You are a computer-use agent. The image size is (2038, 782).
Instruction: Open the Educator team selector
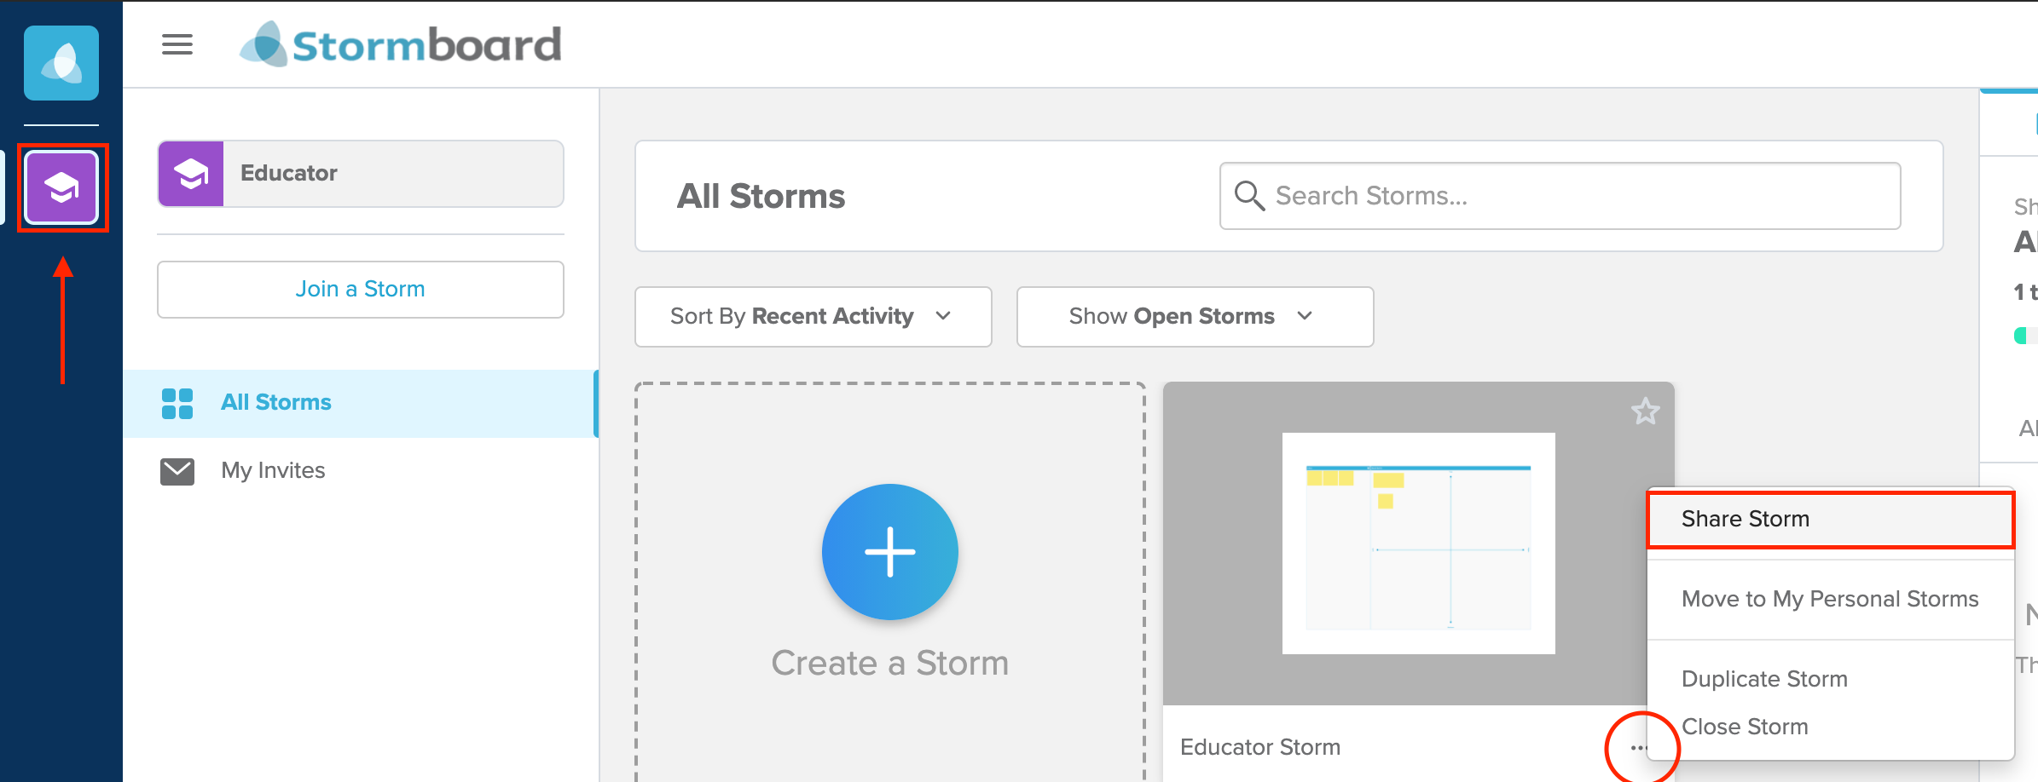(x=361, y=174)
